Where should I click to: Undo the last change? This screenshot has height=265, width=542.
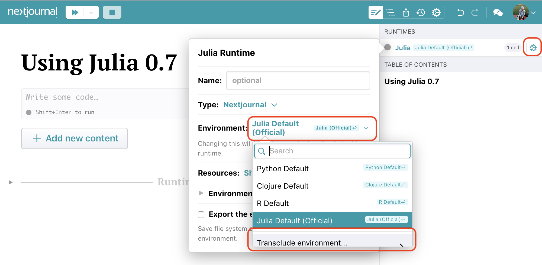460,12
